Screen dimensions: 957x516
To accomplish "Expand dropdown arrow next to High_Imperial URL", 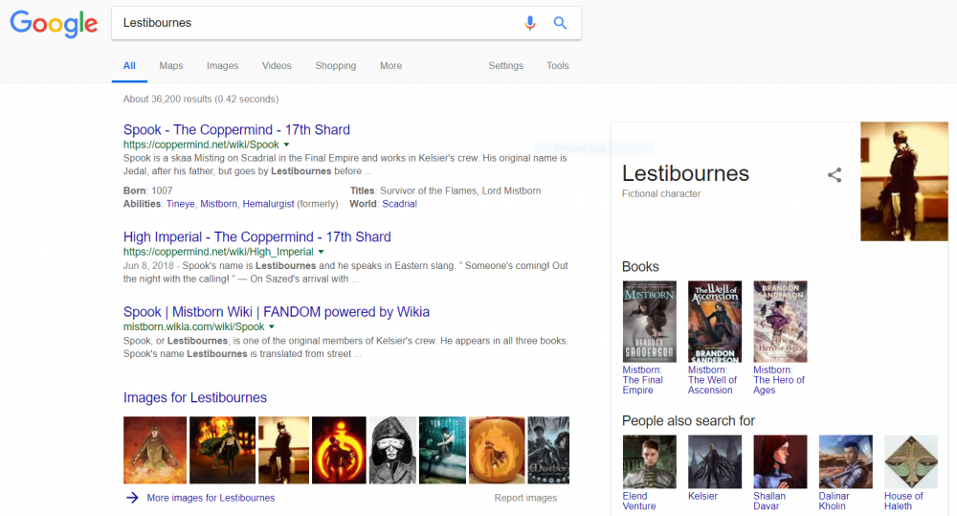I will pos(321,252).
